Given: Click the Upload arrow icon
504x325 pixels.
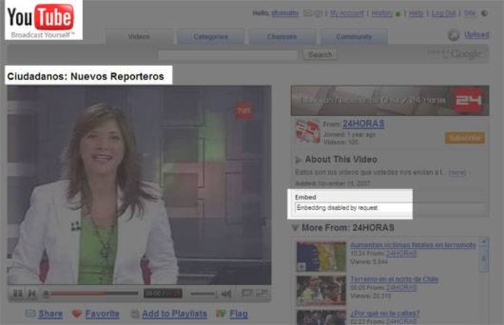Looking at the screenshot, I should coord(454,35).
